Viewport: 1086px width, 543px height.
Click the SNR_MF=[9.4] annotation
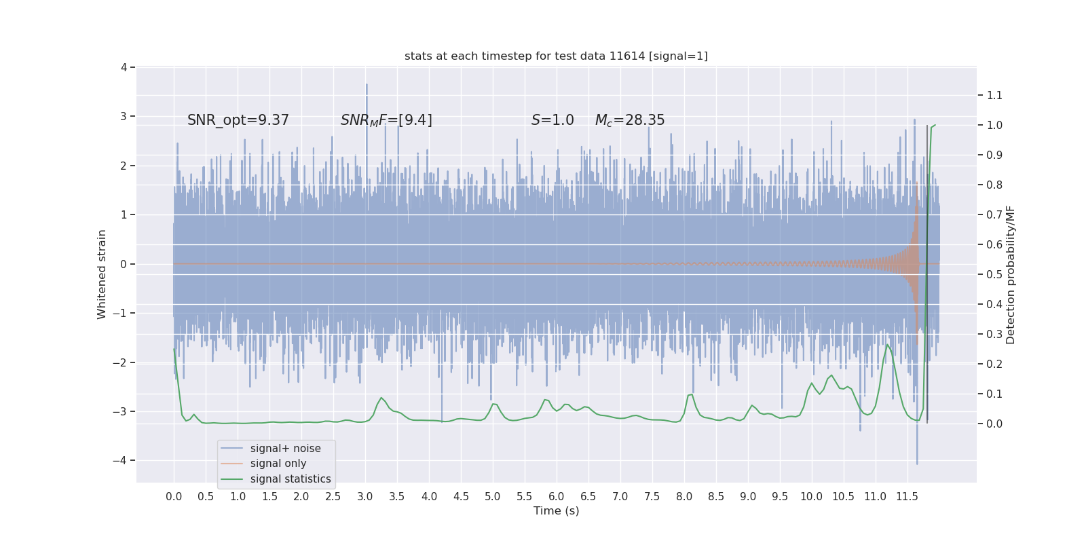pos(386,120)
